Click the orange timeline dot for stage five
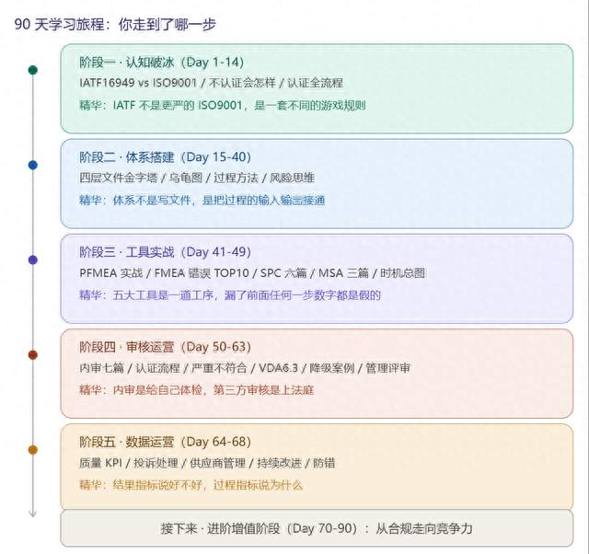 coord(33,450)
